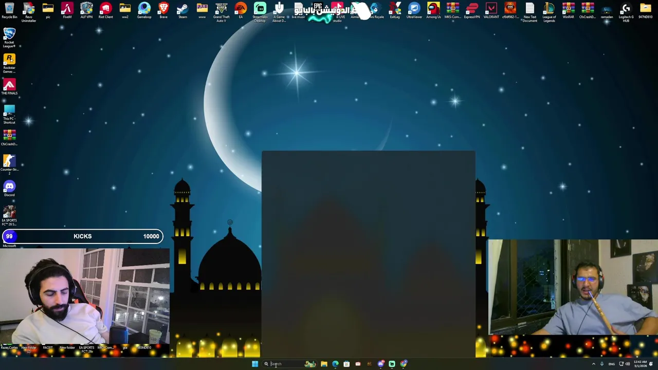The width and height of the screenshot is (658, 370).
Task: Switch to Discord on the taskbar
Action: click(381, 364)
